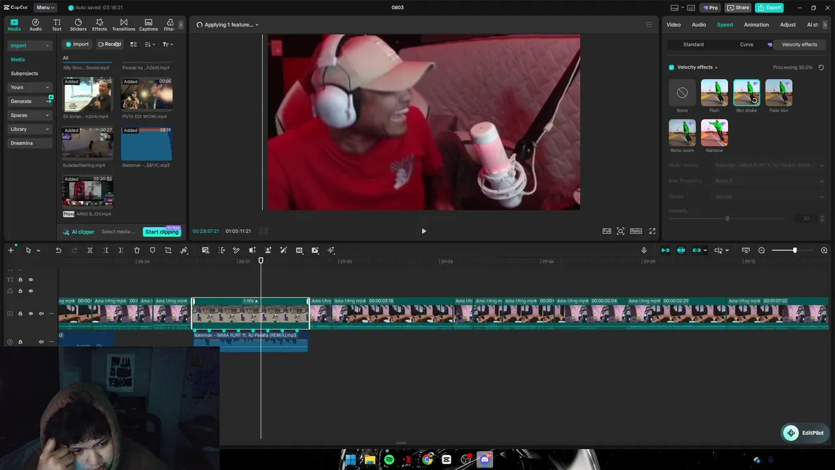Toggle the Velocity effects checkbox
Screen dimensions: 835x470
[671, 67]
